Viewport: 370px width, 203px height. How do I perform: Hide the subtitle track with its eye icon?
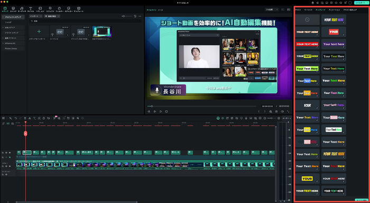click(x=10, y=152)
